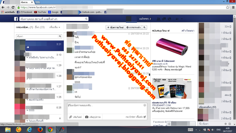Screen dimensions: 236x133
Task: Open chat options gear icon
Action: pyautogui.click(x=225, y=124)
